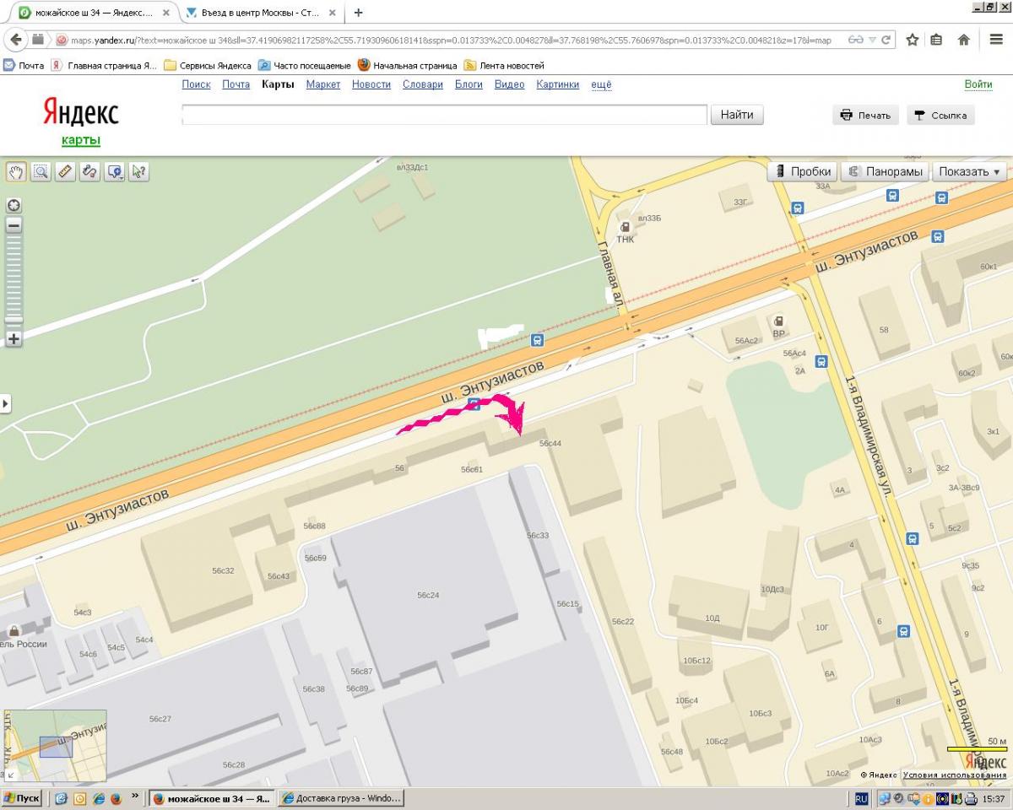
Task: Focus the Yandex map search field
Action: 444,115
